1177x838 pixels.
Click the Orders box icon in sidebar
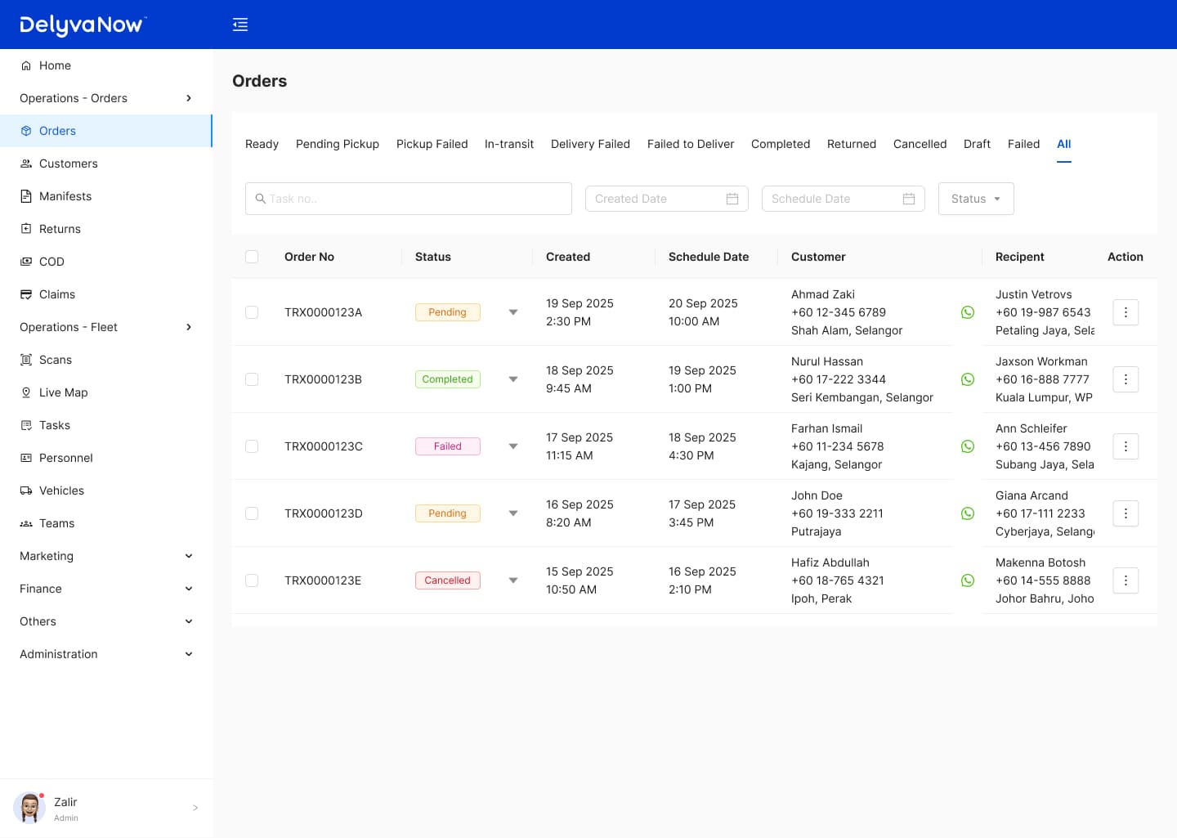click(26, 131)
